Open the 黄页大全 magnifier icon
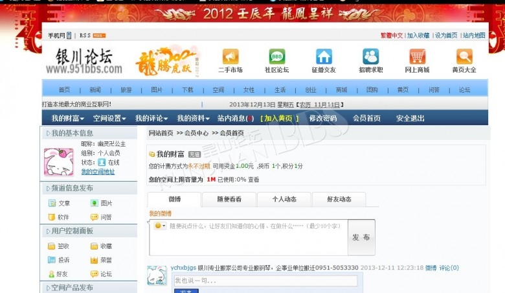 (x=464, y=56)
